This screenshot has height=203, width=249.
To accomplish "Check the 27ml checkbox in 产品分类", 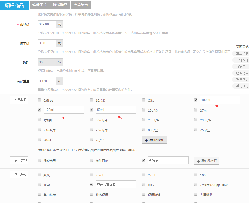I will pyautogui.click(x=144, y=175).
